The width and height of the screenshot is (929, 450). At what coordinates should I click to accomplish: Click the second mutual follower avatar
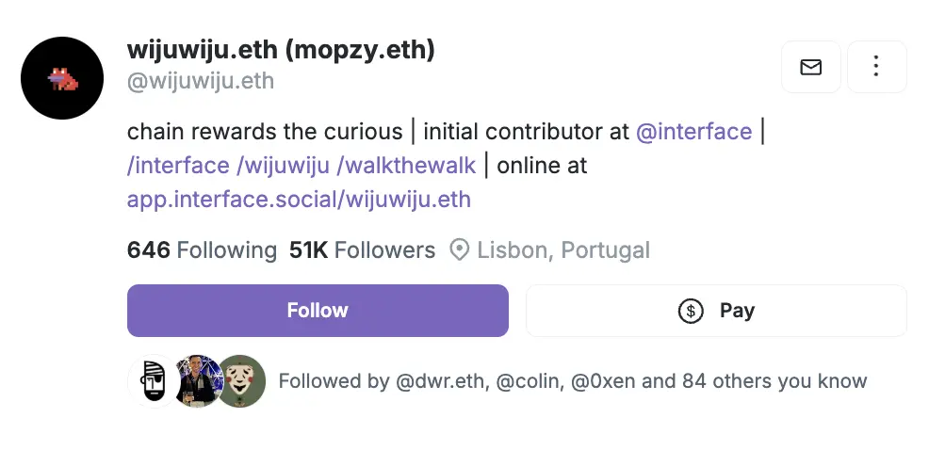(x=196, y=380)
